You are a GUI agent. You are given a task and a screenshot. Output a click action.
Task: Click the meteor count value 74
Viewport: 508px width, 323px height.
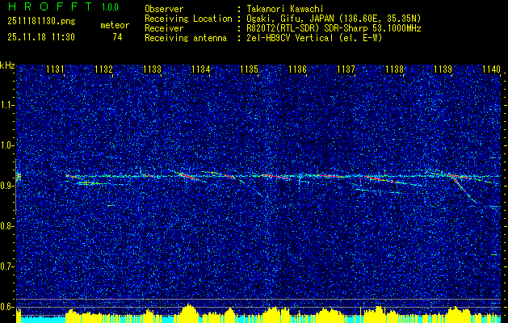(x=117, y=37)
